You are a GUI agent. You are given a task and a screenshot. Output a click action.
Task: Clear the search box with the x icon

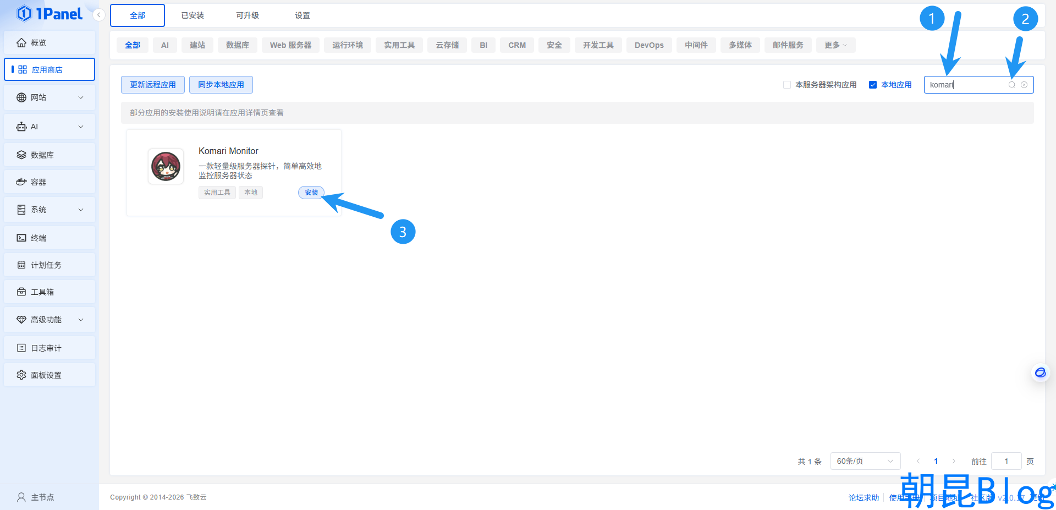(1024, 85)
